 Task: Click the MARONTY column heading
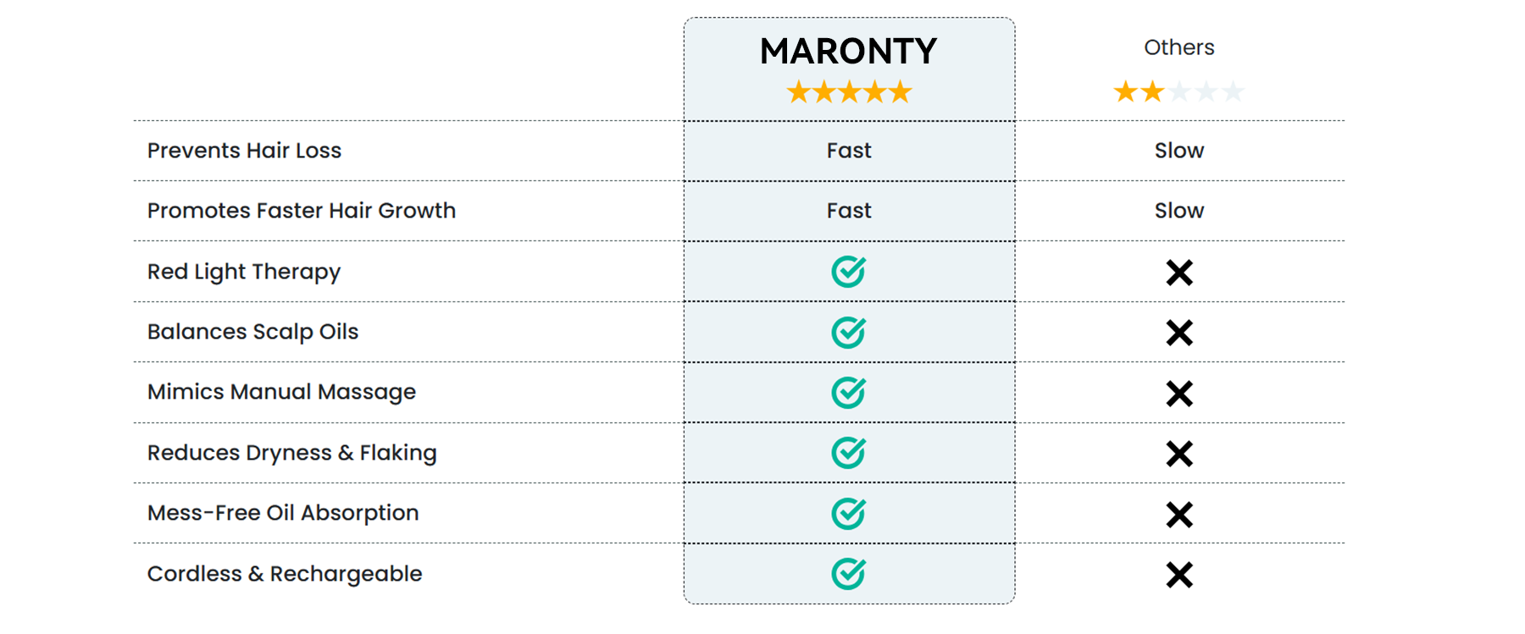[849, 52]
